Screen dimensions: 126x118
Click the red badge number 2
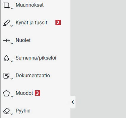pos(58,22)
